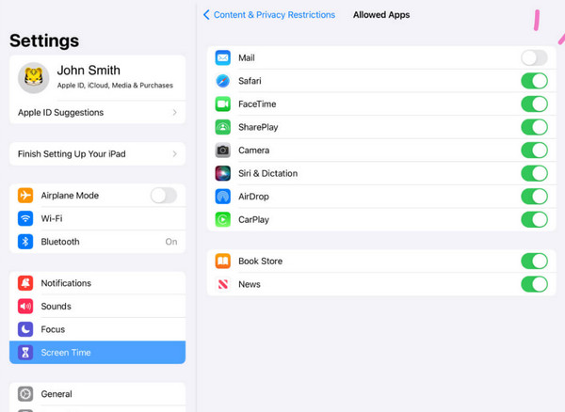Screen dimensions: 565x412
Task: Tap the Notifications bell icon
Action: click(25, 283)
